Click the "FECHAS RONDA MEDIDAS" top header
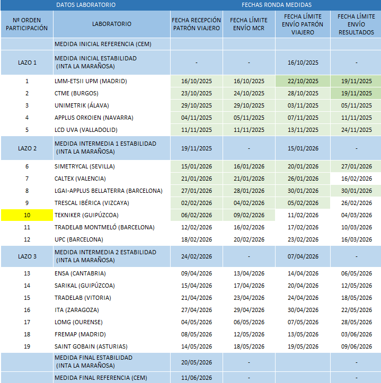 pyautogui.click(x=275, y=5)
